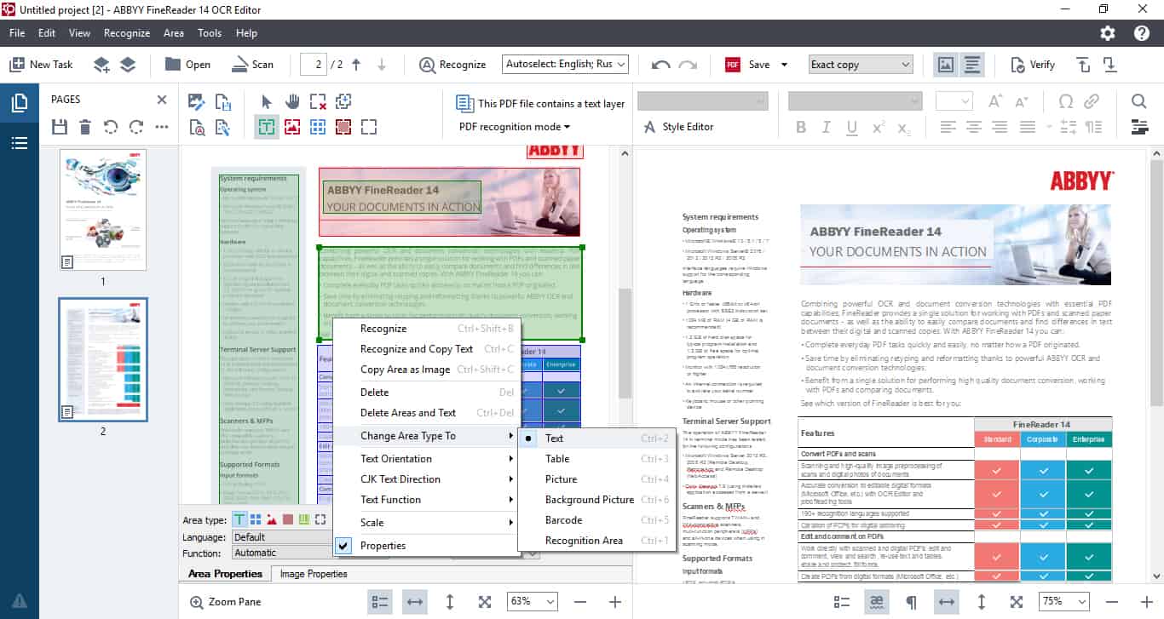The width and height of the screenshot is (1164, 619).
Task: Choose Copy Area as Image
Action: pos(428,370)
